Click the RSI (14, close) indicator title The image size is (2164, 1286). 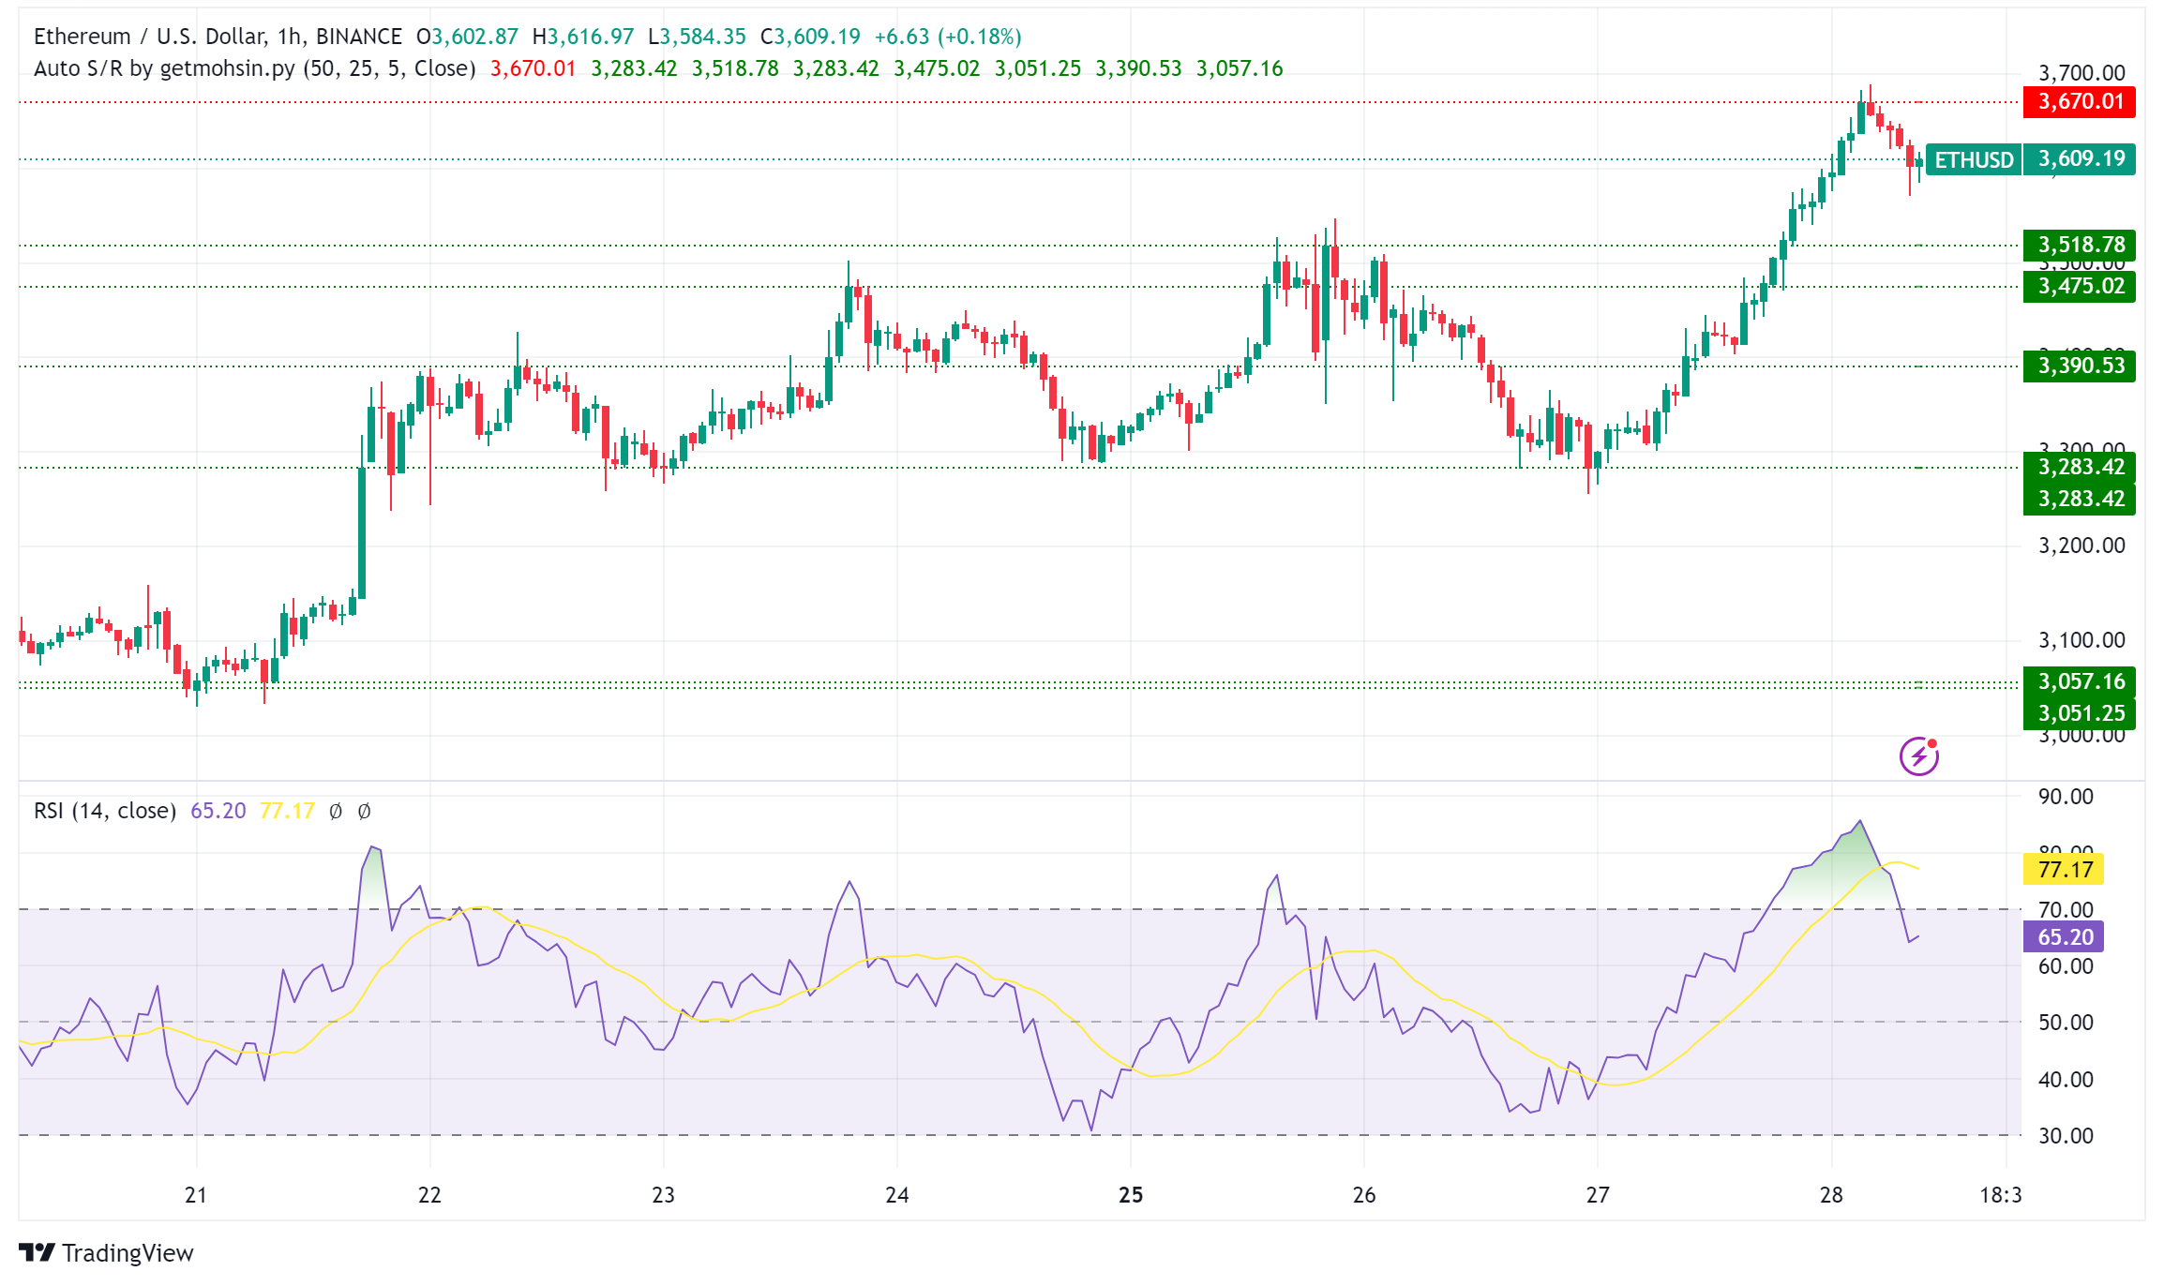point(105,811)
